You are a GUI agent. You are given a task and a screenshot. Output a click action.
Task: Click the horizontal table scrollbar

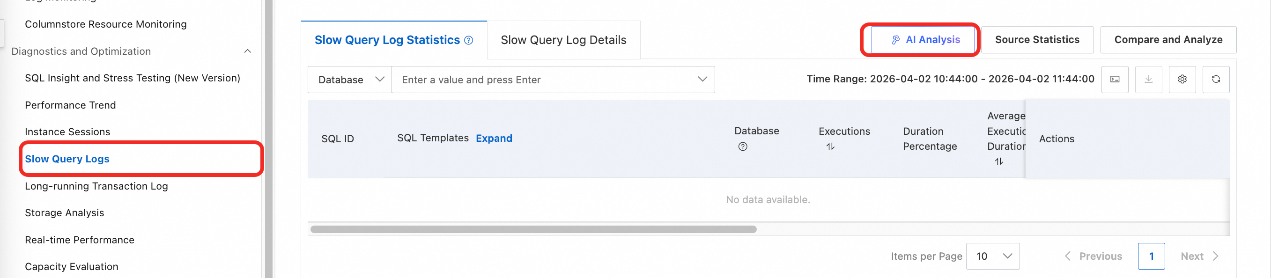[533, 229]
